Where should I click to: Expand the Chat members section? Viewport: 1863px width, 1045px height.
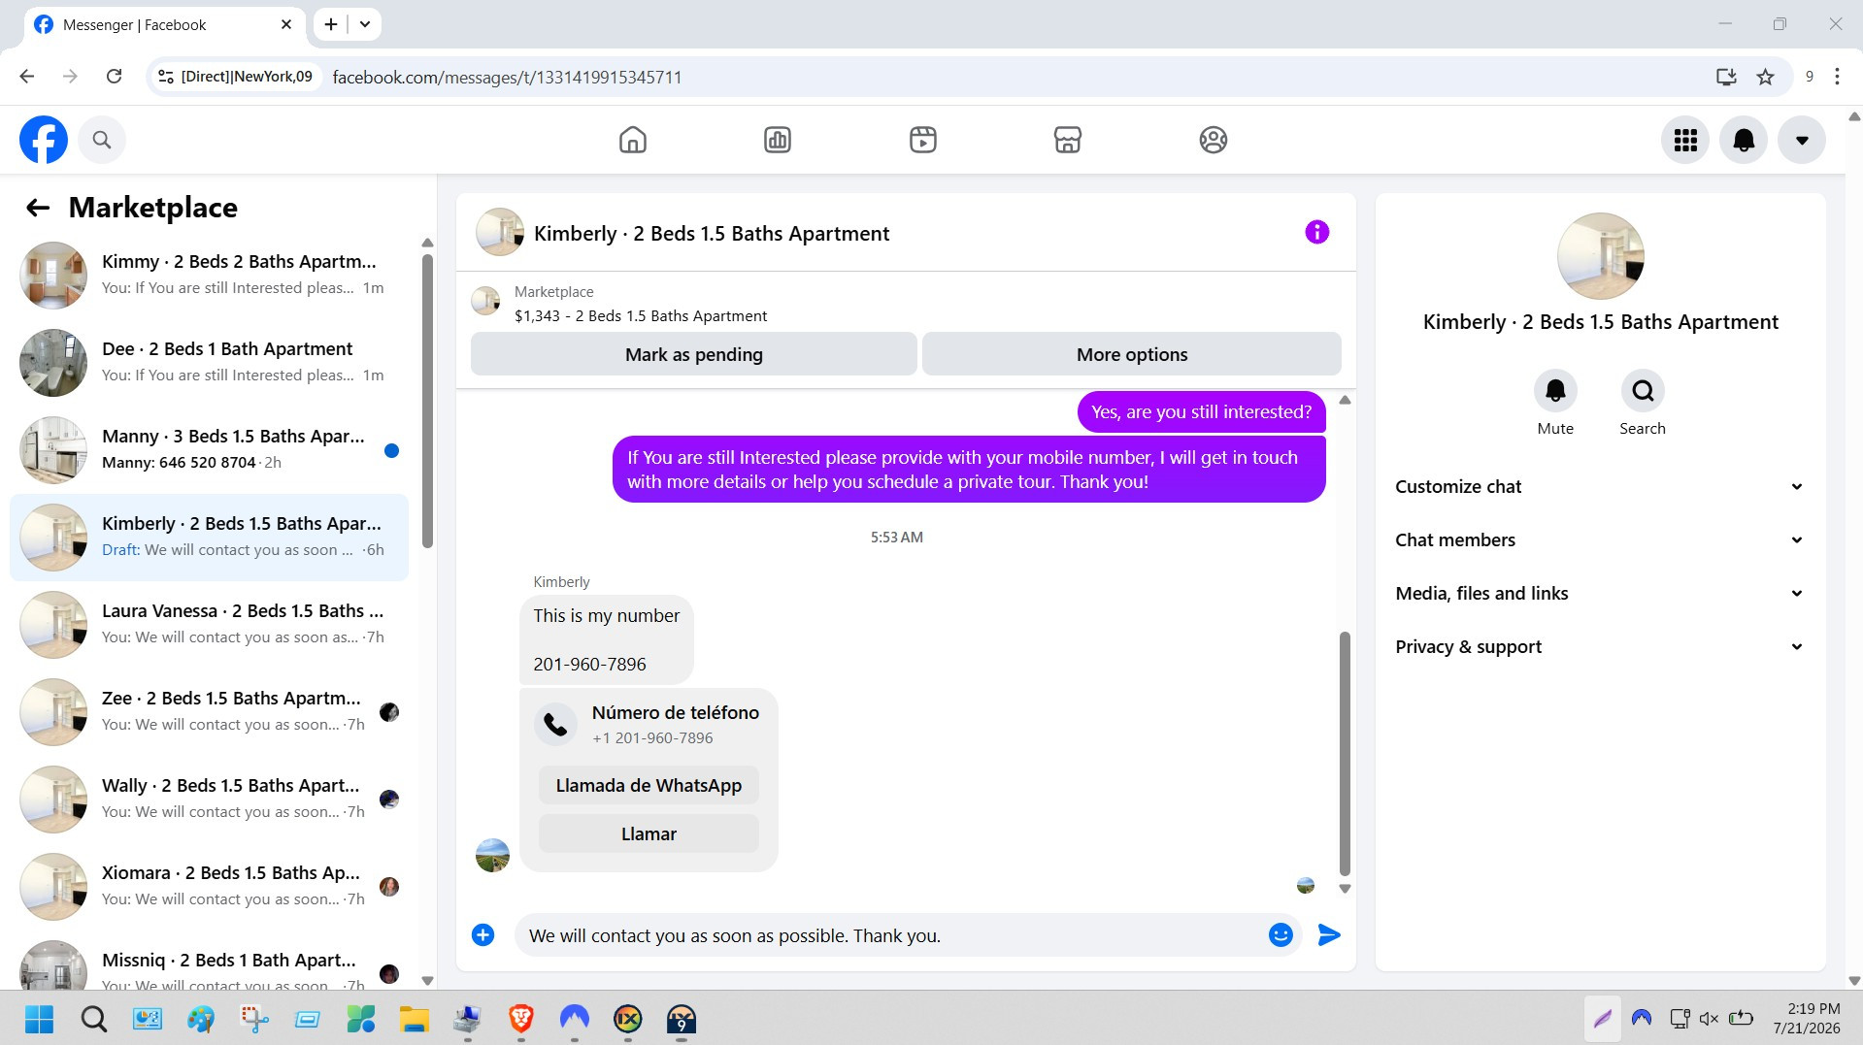tap(1600, 539)
